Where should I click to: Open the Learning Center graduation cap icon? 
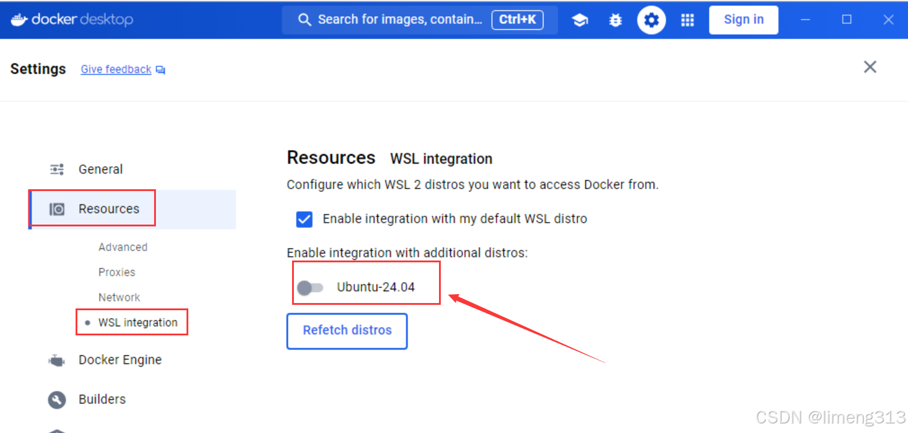point(580,20)
